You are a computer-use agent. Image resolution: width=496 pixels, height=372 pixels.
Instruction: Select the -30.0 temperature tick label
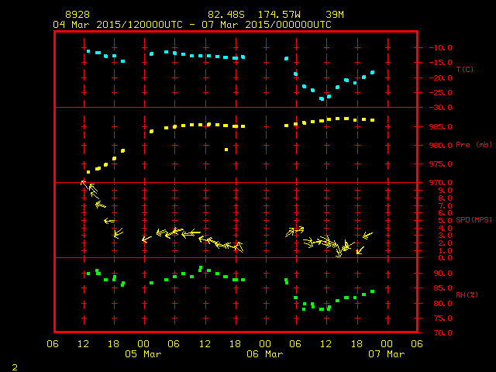(x=436, y=108)
